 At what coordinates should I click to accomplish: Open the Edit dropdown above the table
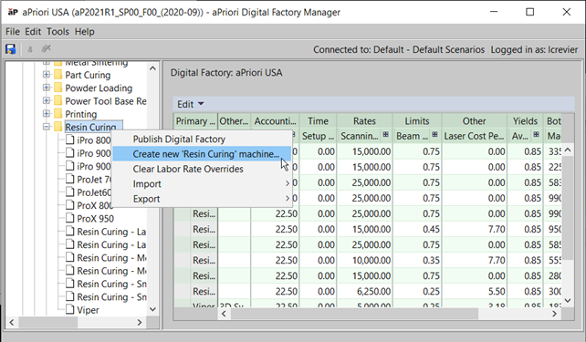point(190,104)
